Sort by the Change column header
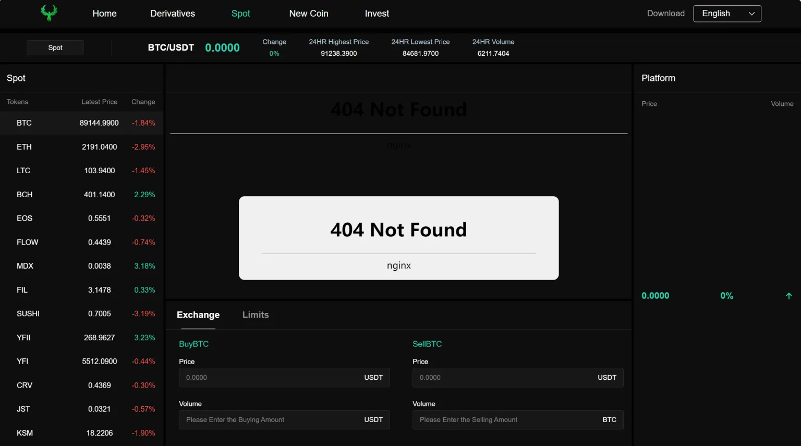This screenshot has width=801, height=446. click(x=143, y=102)
